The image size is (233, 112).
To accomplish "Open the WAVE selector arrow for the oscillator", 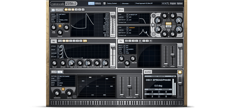I will [57, 14].
